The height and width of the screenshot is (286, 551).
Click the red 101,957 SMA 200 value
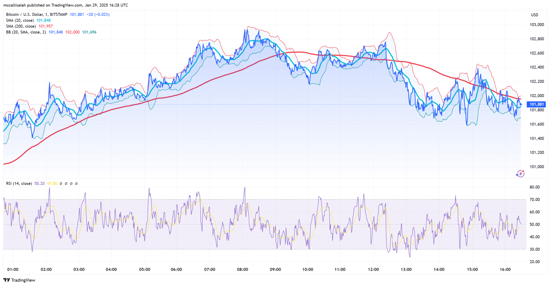click(x=45, y=26)
